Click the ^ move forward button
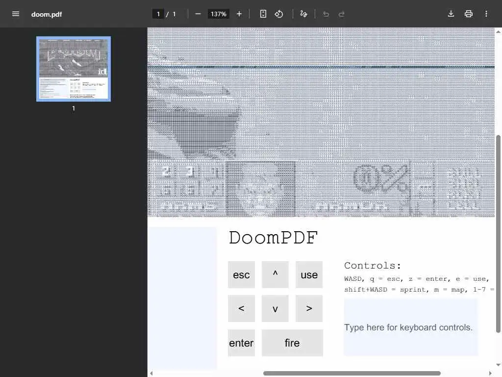Viewport: 502px width, 377px height. [x=275, y=275]
